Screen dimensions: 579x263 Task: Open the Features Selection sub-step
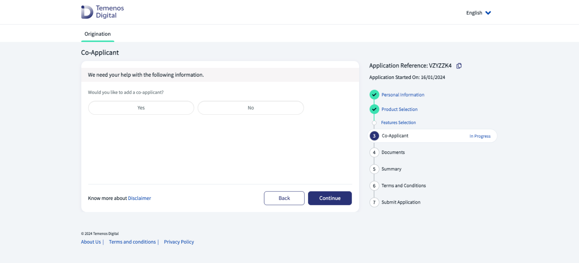click(x=398, y=123)
